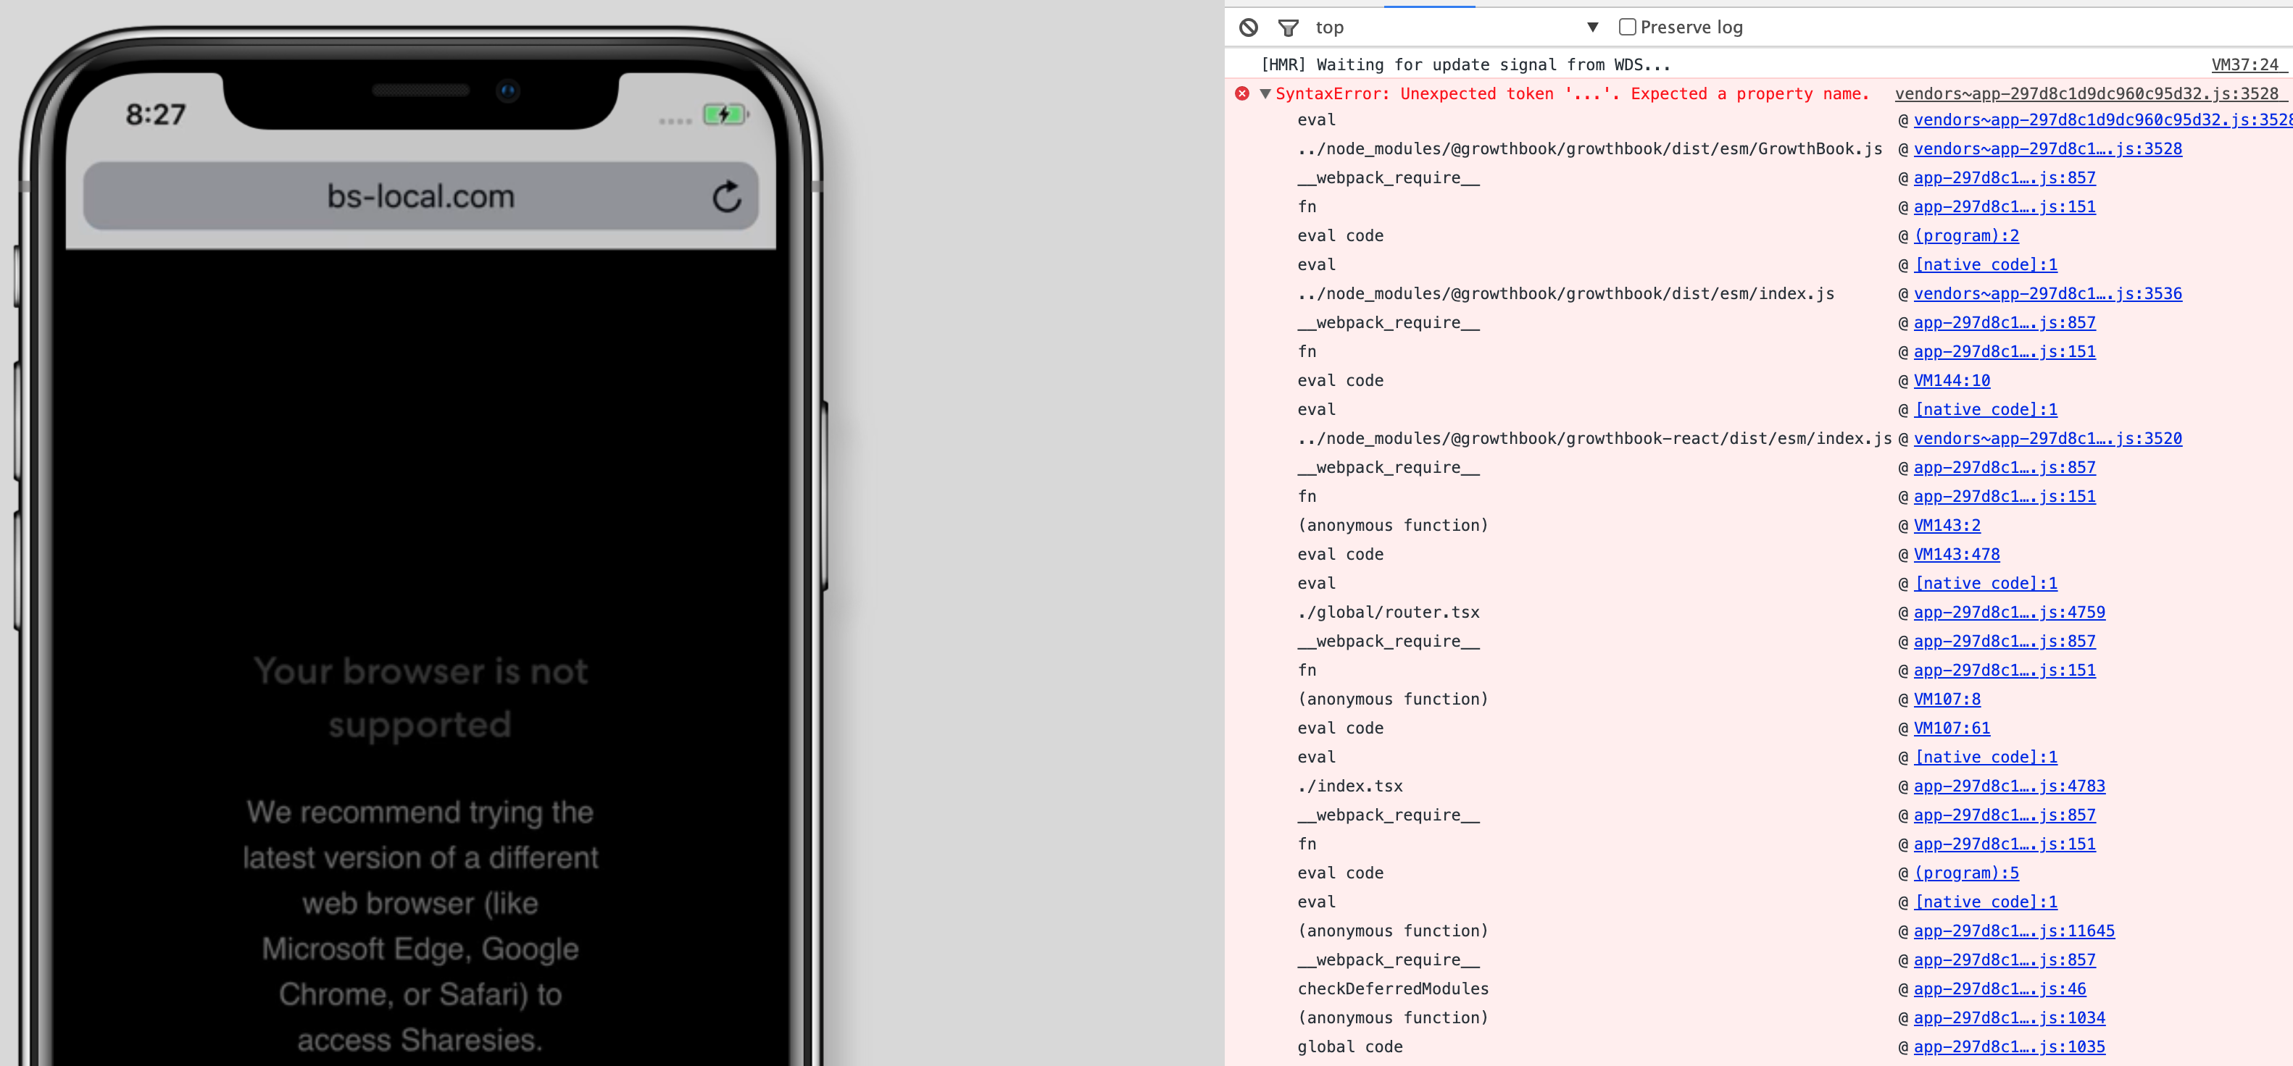Screen dimensions: 2293x1066
Task: Open the (program):5 source link
Action: [1965, 873]
